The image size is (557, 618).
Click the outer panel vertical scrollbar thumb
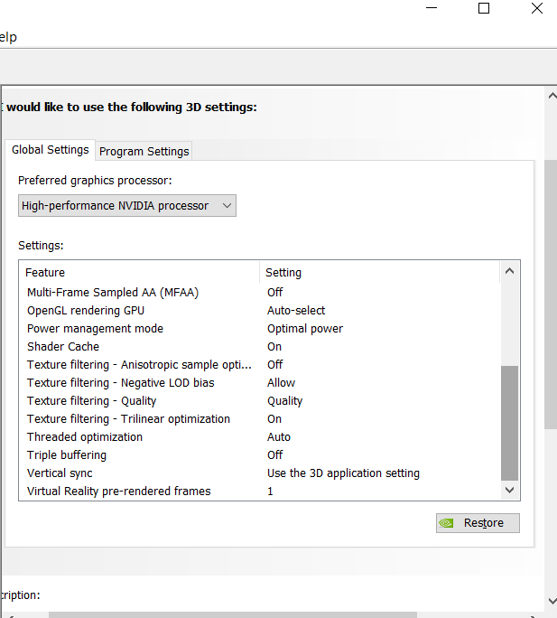coord(551,295)
